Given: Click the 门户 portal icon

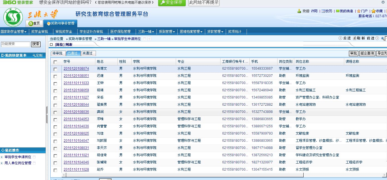Looking at the screenshot, I should pos(359,11).
